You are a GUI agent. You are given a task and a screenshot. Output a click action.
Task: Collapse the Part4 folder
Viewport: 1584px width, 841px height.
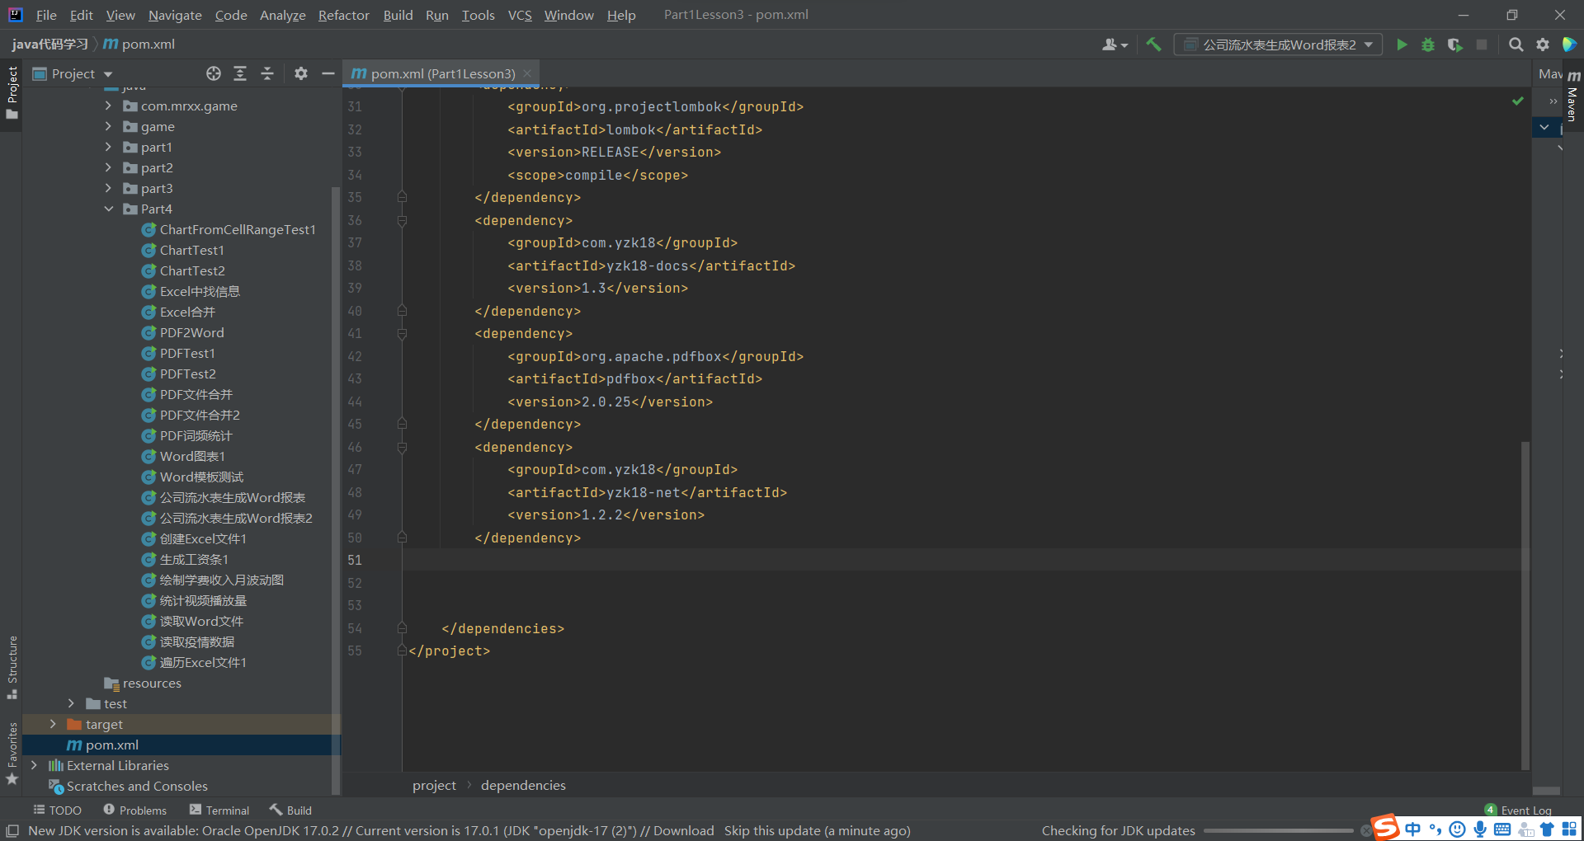(x=108, y=209)
